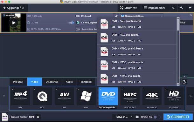Click output size 1.4 MB (Original)
Viewport: 194px width, 122px height.
(87, 23)
